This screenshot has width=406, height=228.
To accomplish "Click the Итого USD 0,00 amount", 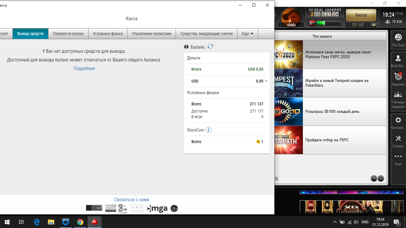I will [x=256, y=69].
